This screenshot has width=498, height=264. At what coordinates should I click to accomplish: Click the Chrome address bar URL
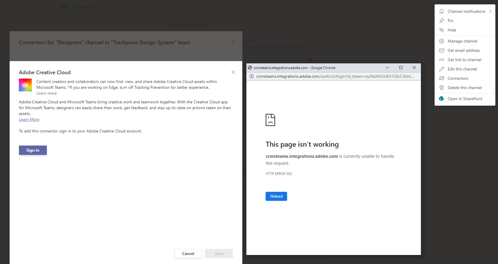coord(335,76)
